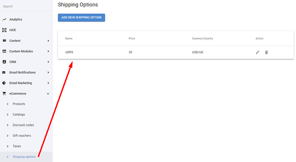Open Discount codes page
Screen dimensions: 296x162
click(23, 125)
